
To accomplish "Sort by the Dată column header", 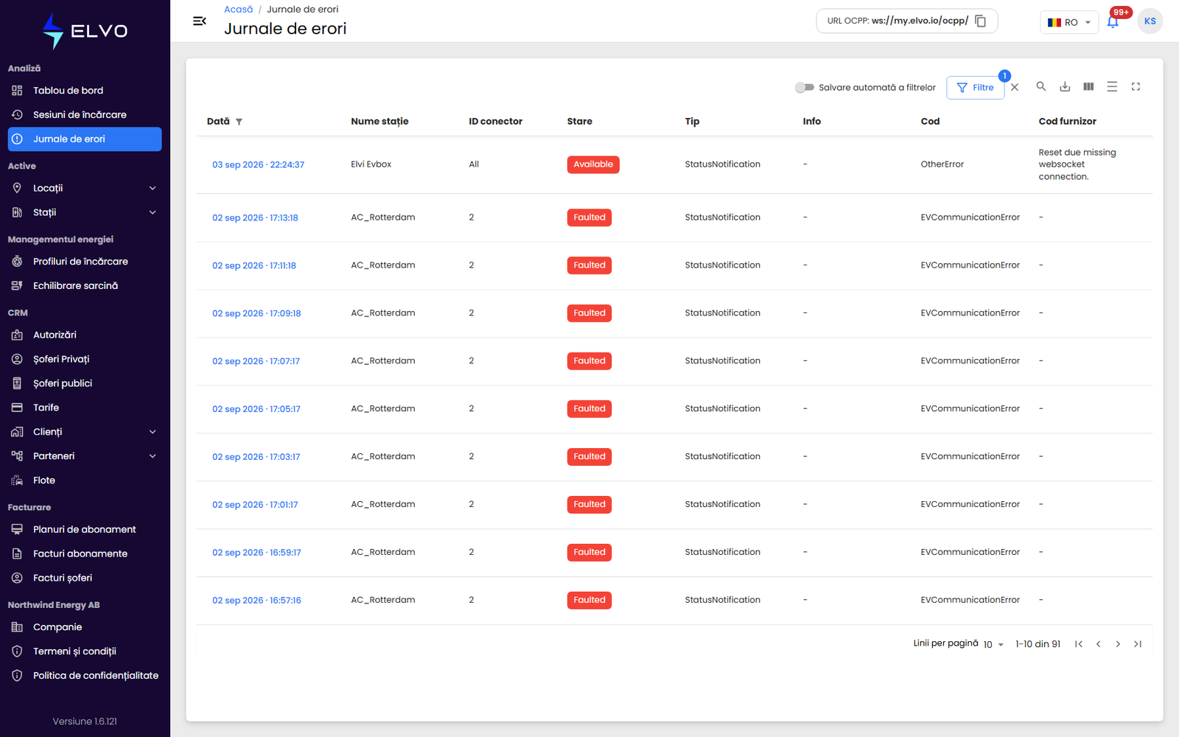I will click(218, 122).
